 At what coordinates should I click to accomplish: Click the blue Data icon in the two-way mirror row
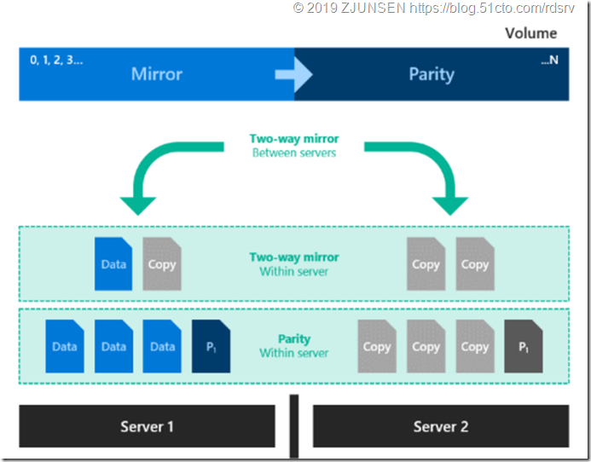coord(113,263)
